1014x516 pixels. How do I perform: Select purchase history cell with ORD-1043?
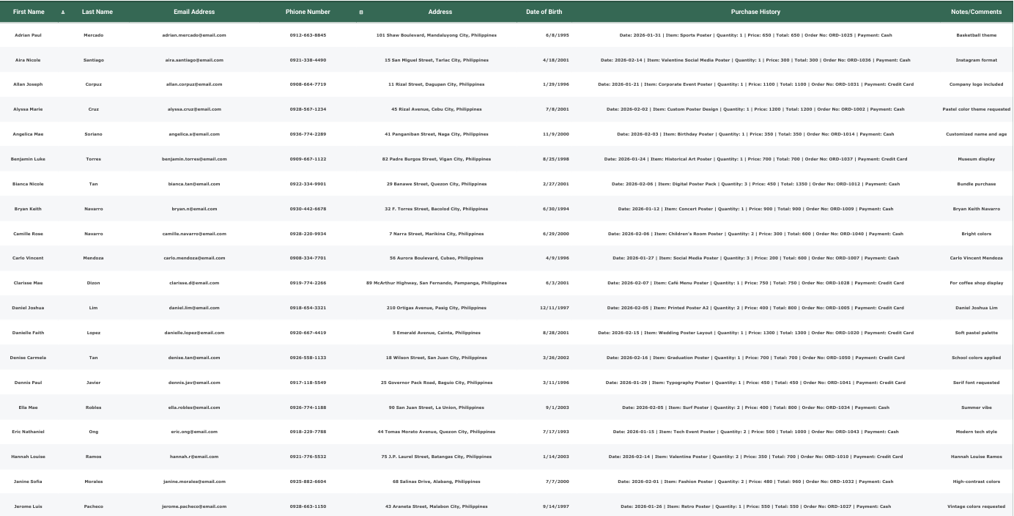point(755,432)
